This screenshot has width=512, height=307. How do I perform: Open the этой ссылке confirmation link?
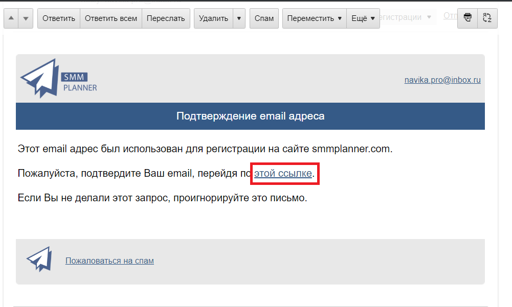pyautogui.click(x=283, y=174)
